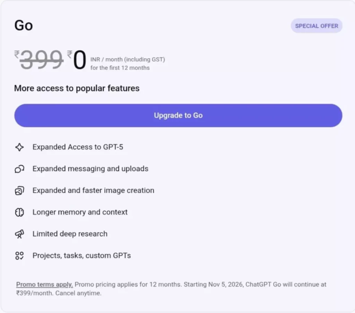Select the More access to popular features heading
Viewport: 355px width, 313px height.
point(77,88)
